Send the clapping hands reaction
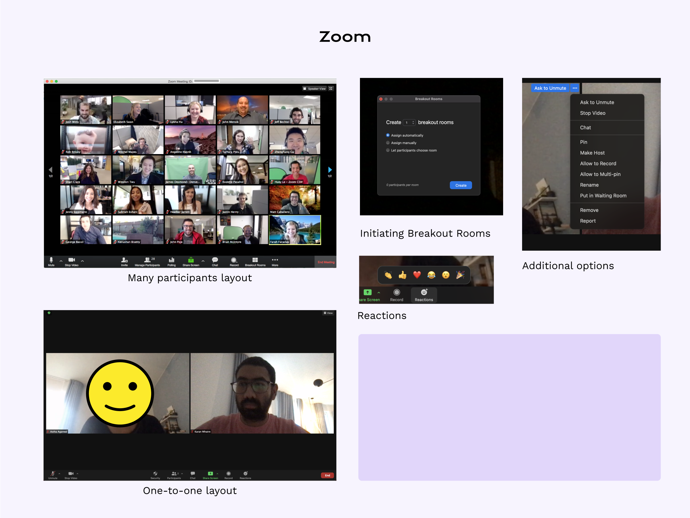Image resolution: width=690 pixels, height=518 pixels. tap(388, 275)
